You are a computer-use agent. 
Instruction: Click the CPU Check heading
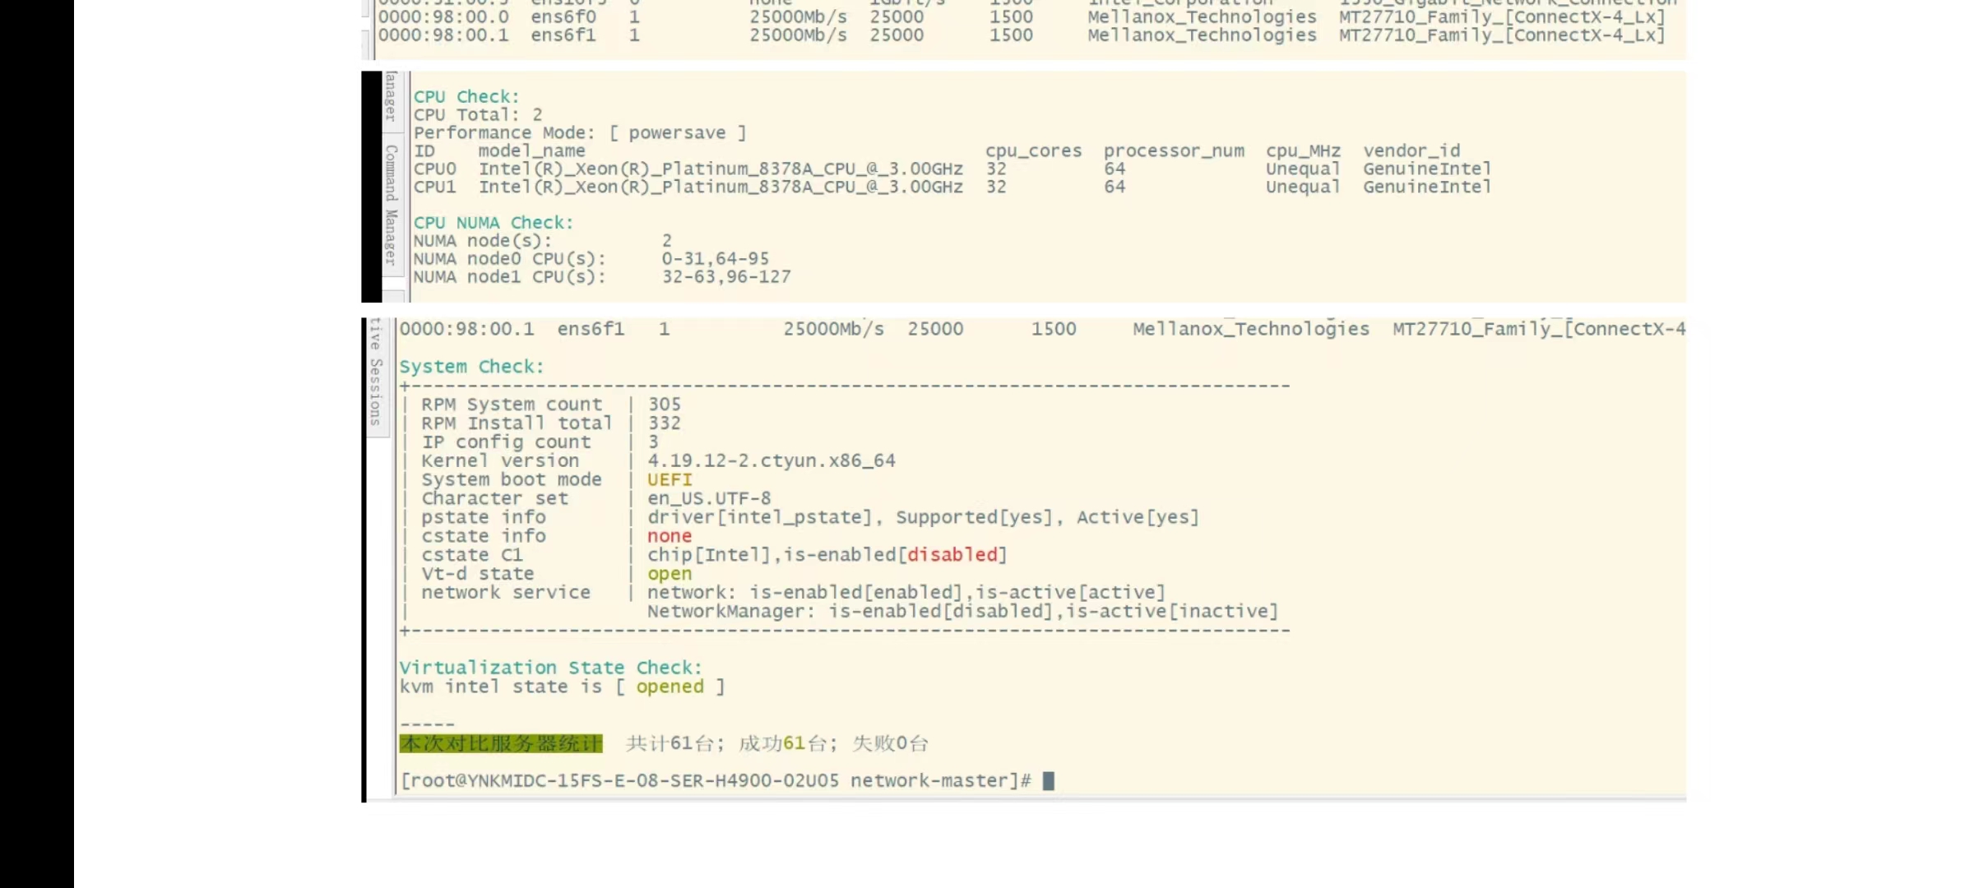tap(466, 97)
